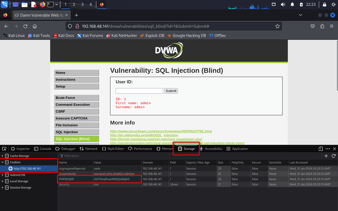Open the list all tabs dropdown
The height and width of the screenshot is (211, 338).
[301, 15]
